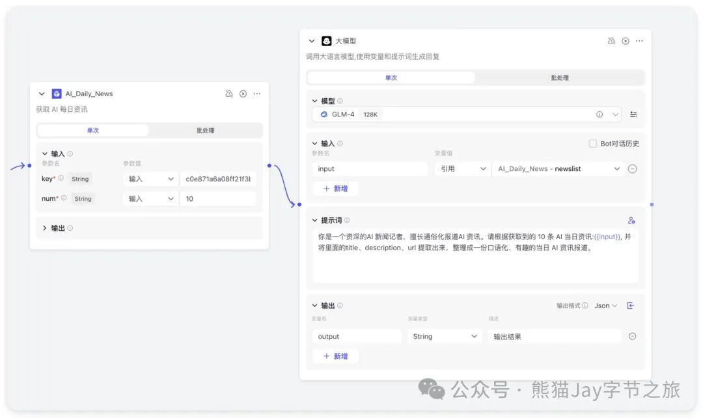Run the AI_Daily_News node test play icon
The image size is (703, 418).
click(243, 94)
